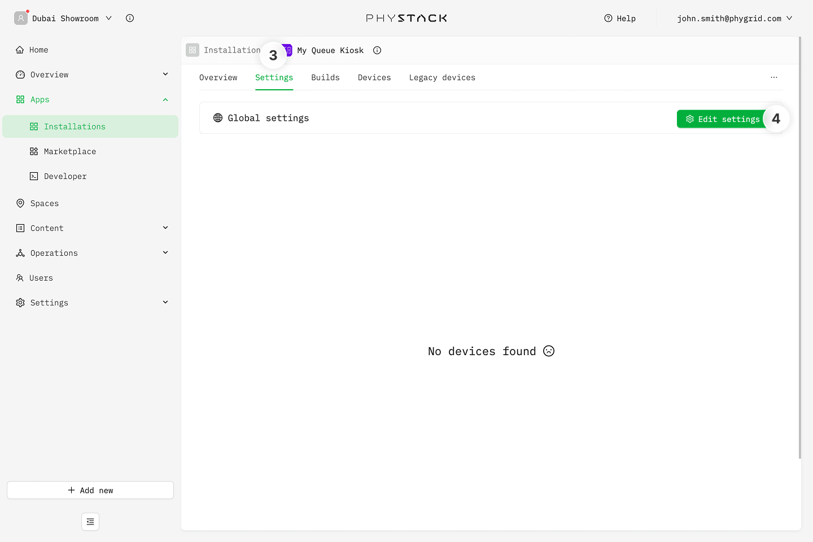Switch to the Builds tab
The image size is (813, 542).
[x=325, y=77]
